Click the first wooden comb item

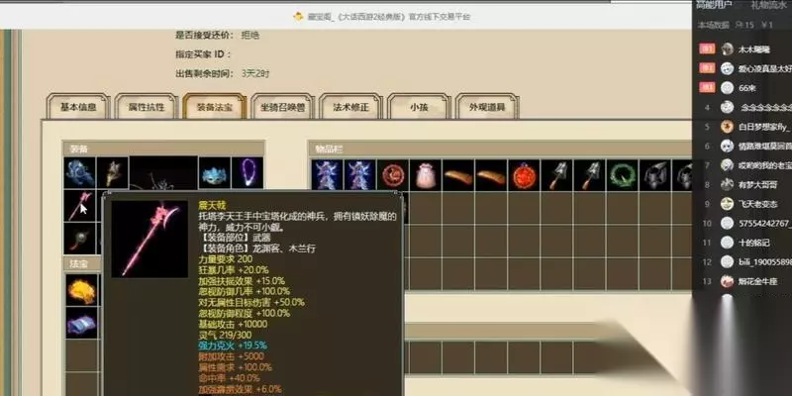(x=458, y=175)
